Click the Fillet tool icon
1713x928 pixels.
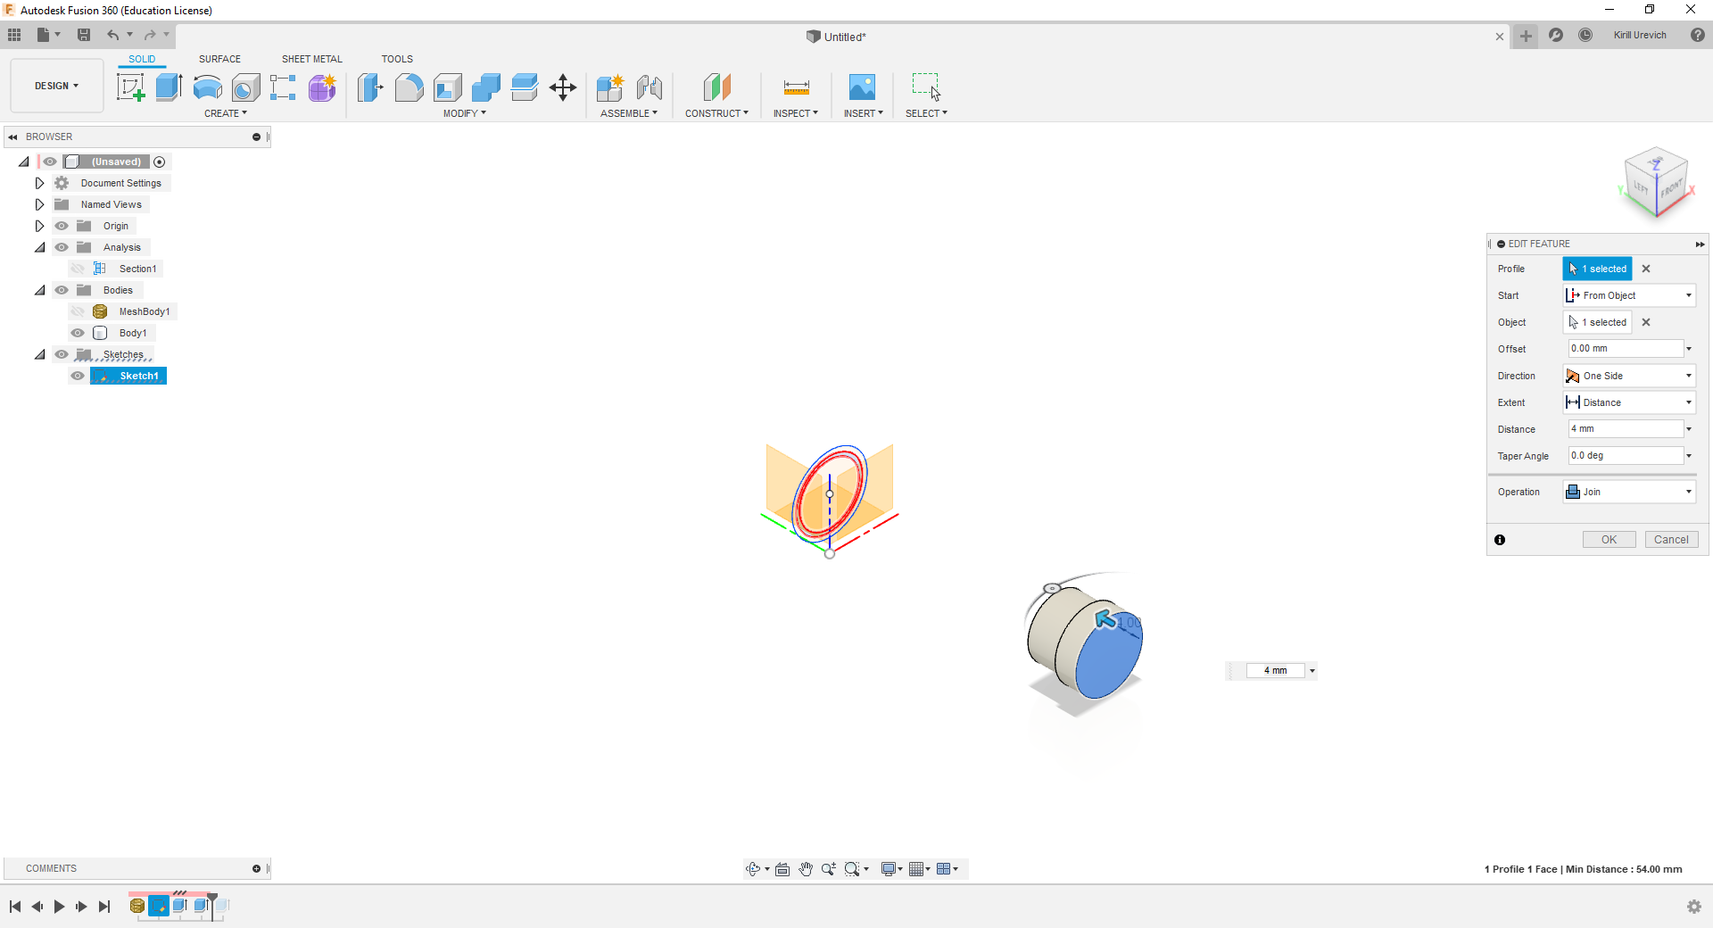[409, 87]
